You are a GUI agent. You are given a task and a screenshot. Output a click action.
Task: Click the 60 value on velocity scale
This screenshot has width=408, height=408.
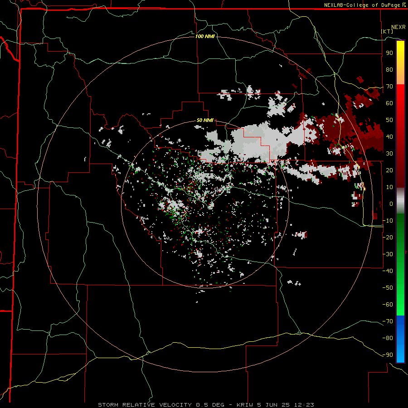[389, 103]
